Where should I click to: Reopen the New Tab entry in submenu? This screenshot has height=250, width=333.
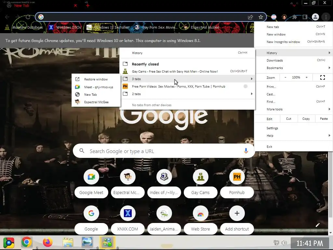pyautogui.click(x=96, y=95)
